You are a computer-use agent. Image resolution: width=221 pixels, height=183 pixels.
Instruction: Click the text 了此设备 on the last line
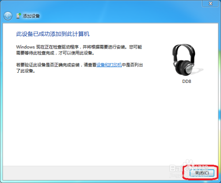(26, 71)
